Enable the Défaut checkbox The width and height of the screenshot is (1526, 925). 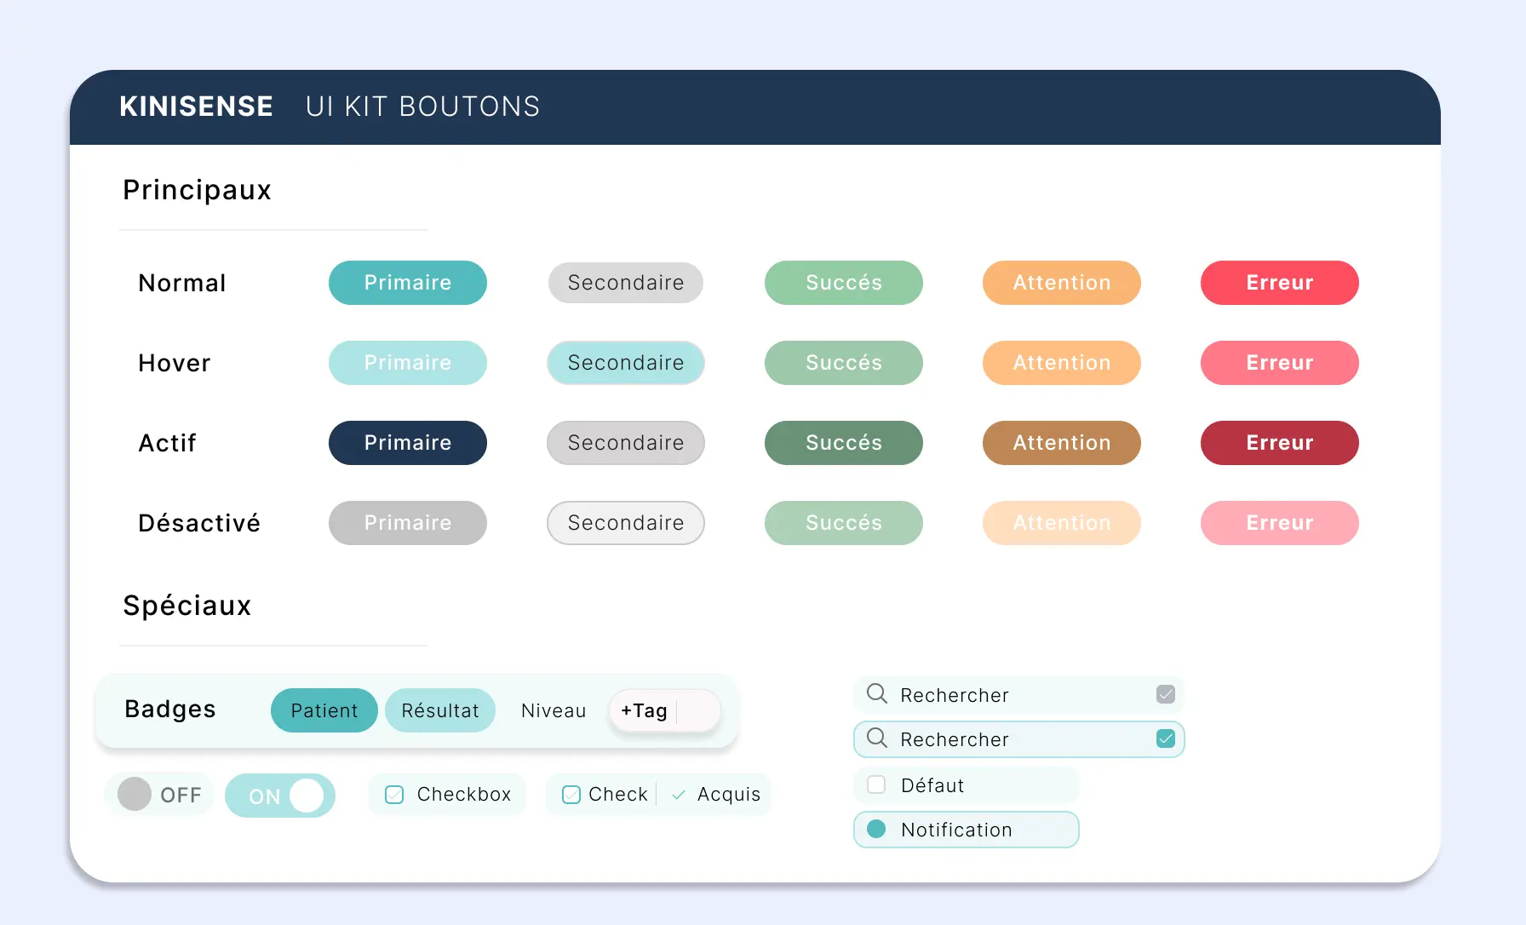pos(876,784)
